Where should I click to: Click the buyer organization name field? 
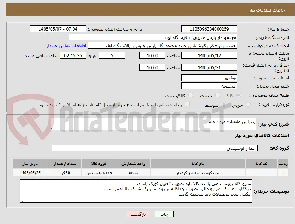point(153,37)
